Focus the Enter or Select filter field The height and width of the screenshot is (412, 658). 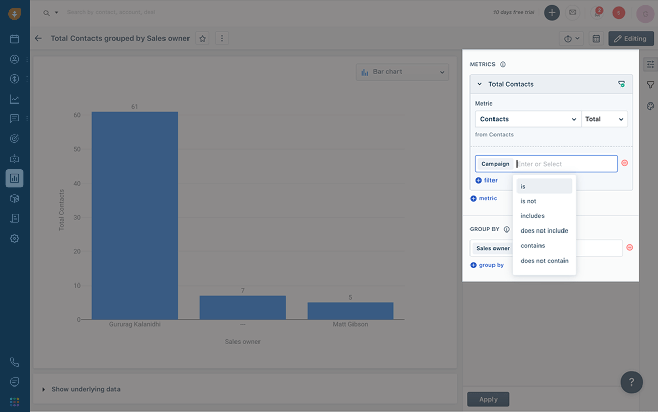pyautogui.click(x=565, y=164)
